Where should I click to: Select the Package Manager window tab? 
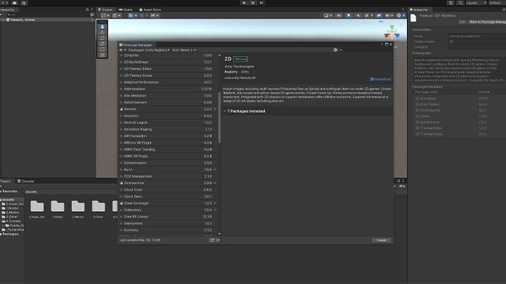pos(135,45)
